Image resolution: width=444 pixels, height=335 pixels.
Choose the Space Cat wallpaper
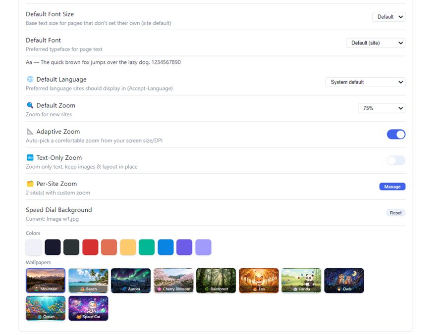pos(88,308)
